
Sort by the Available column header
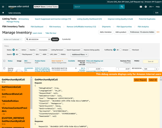(72, 61)
